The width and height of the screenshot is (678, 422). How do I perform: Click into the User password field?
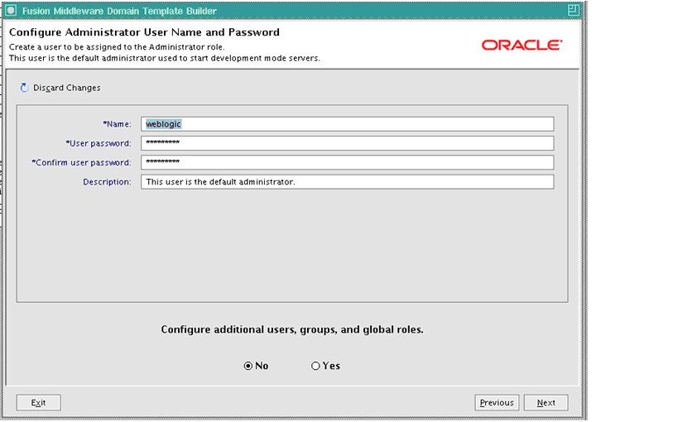347,143
